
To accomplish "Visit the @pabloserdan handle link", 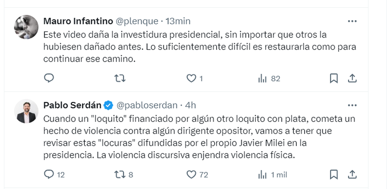I will (x=147, y=105).
